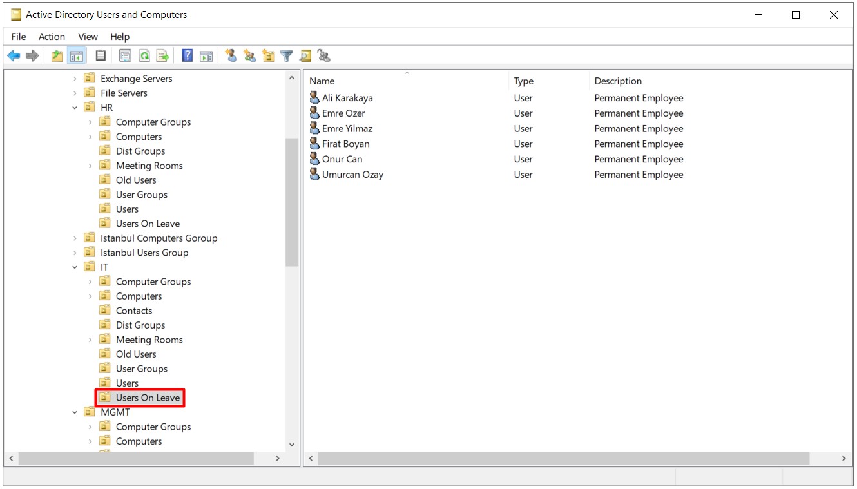This screenshot has height=489, width=857.
Task: Expand Meeting Rooms under IT
Action: pyautogui.click(x=90, y=340)
